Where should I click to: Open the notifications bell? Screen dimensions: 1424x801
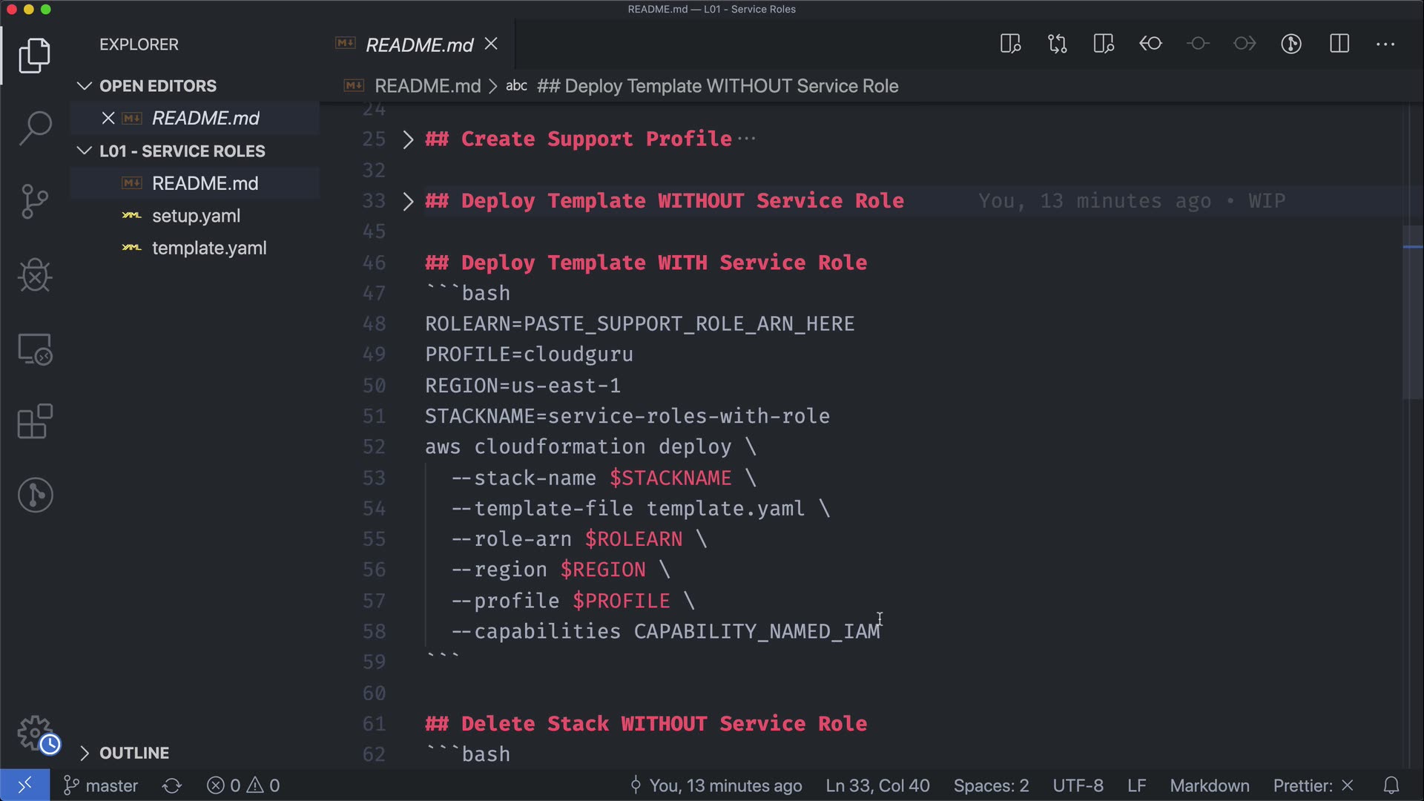click(x=1391, y=785)
